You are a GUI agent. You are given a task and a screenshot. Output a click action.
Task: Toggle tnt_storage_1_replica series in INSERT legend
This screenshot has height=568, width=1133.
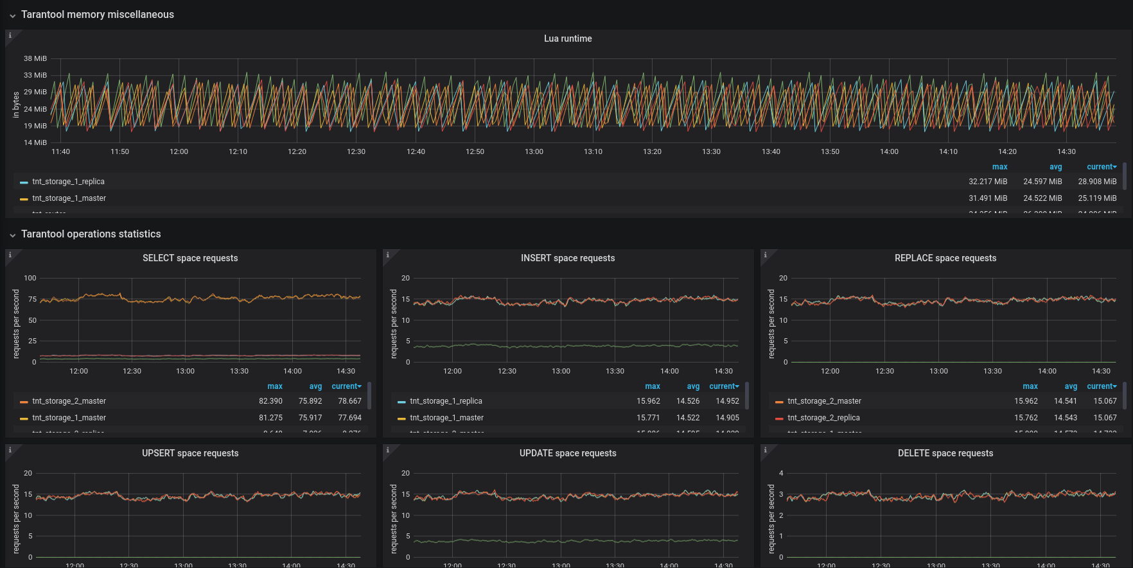pos(446,401)
